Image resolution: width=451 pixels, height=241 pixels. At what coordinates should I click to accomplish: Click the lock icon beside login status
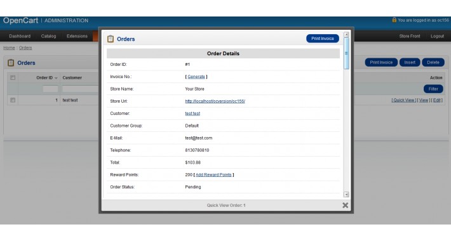pyautogui.click(x=394, y=20)
